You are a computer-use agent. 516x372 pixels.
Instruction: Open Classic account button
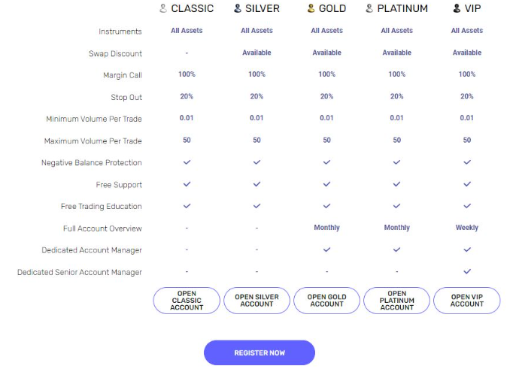point(187,301)
